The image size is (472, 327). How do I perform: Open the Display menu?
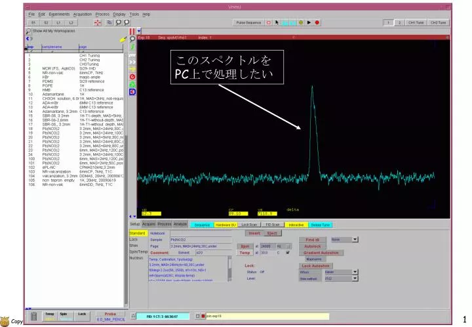119,14
